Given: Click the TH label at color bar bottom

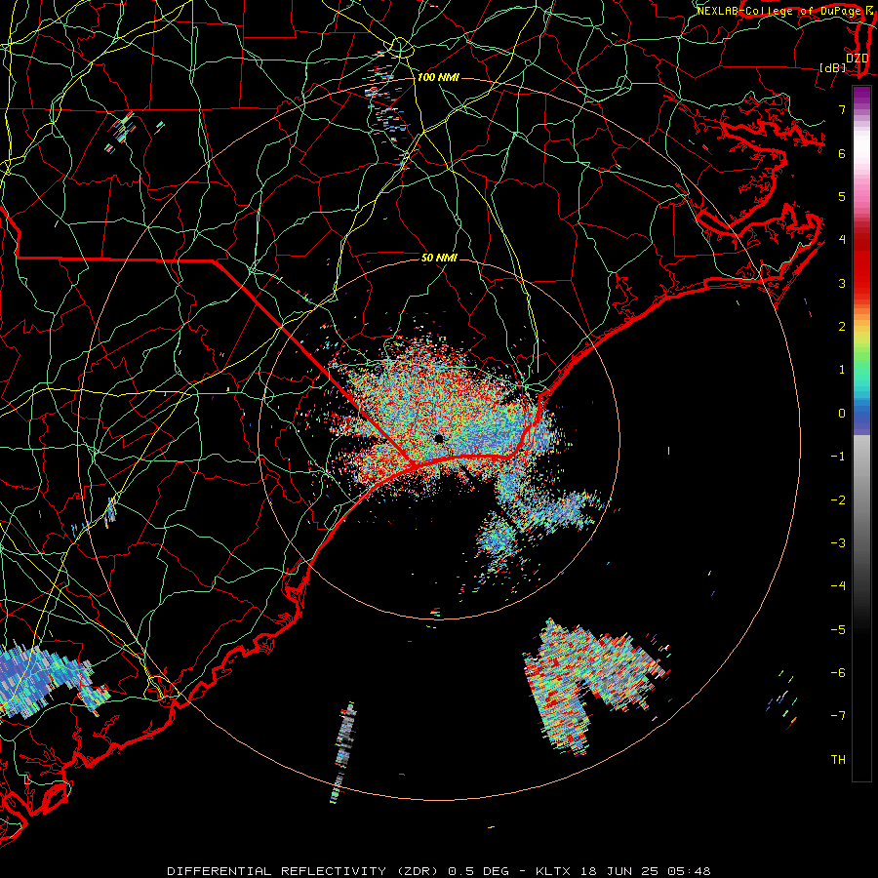Looking at the screenshot, I should (838, 759).
